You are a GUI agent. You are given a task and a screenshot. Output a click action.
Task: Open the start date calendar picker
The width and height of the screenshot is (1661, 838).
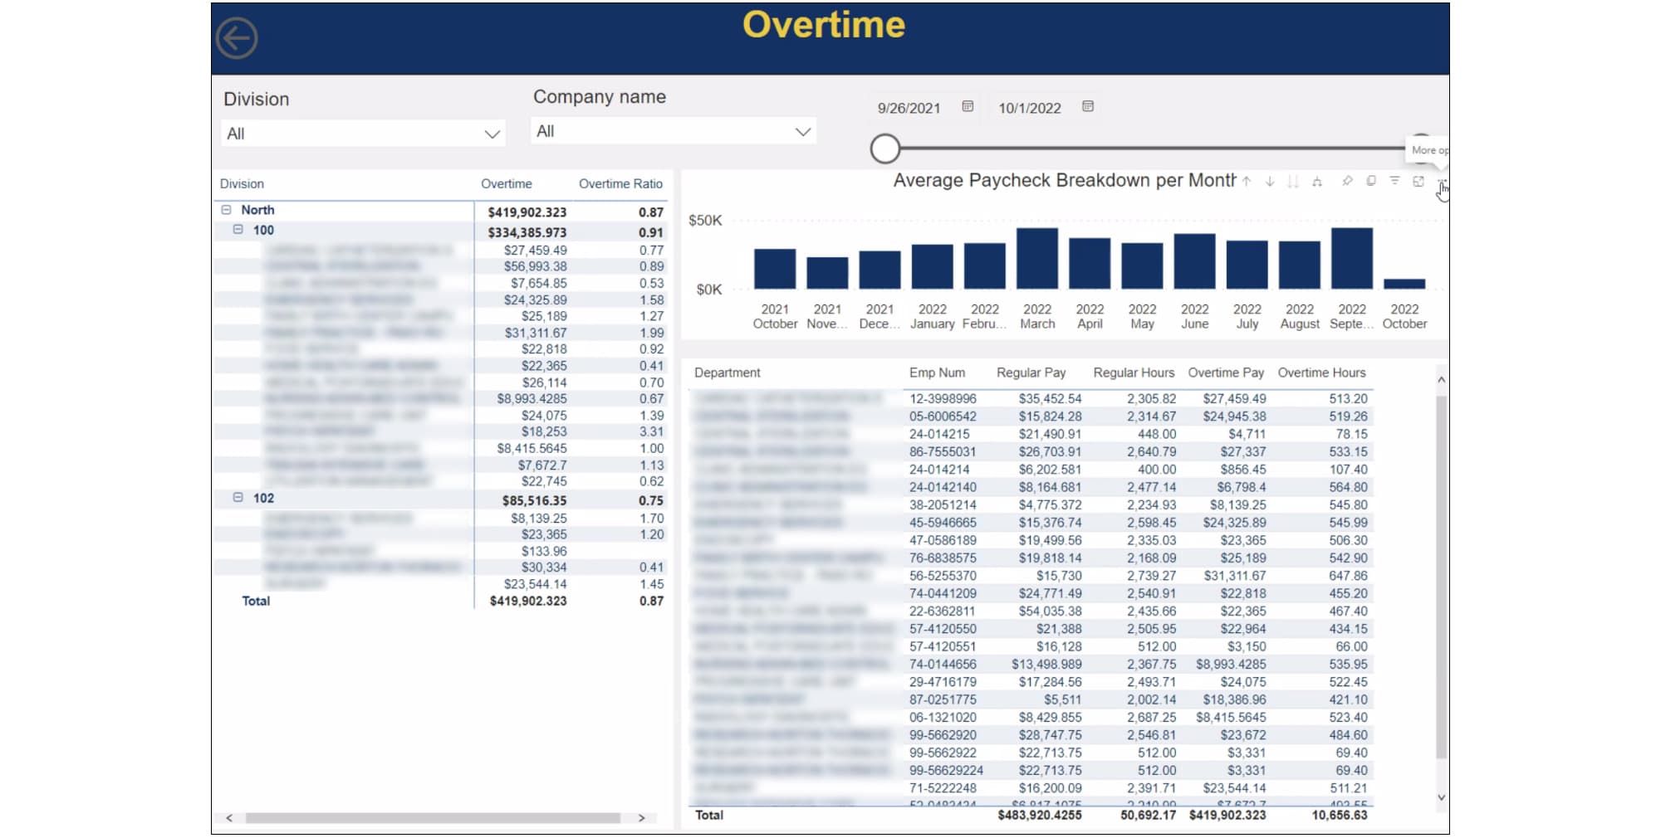(x=968, y=106)
